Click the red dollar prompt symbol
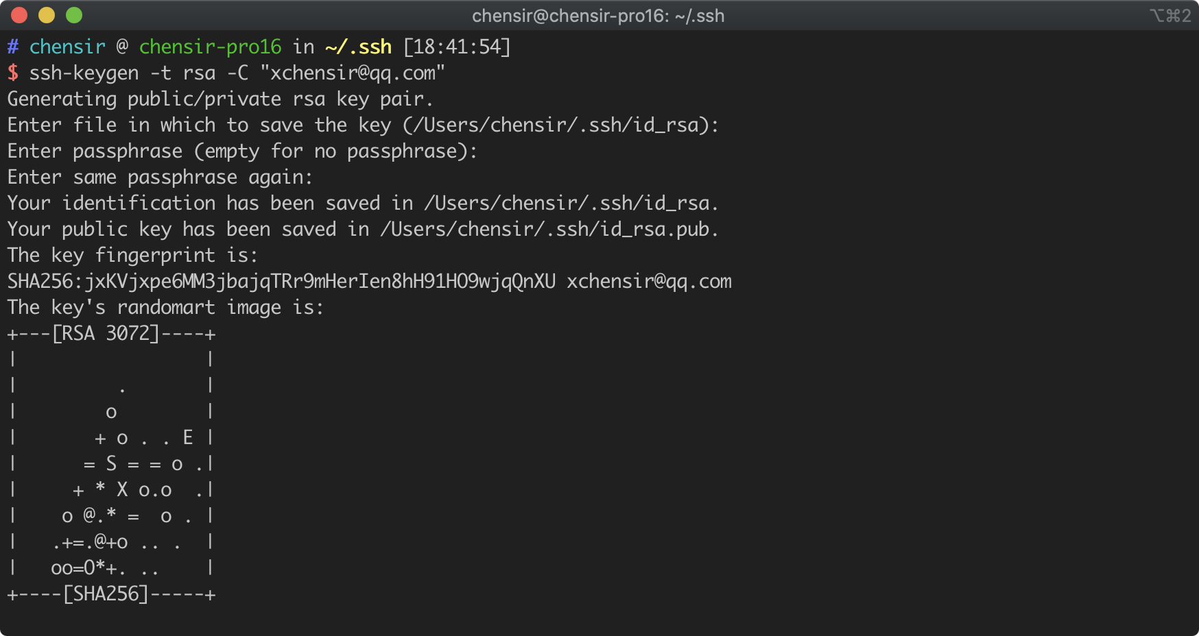The width and height of the screenshot is (1199, 636). pyautogui.click(x=13, y=73)
